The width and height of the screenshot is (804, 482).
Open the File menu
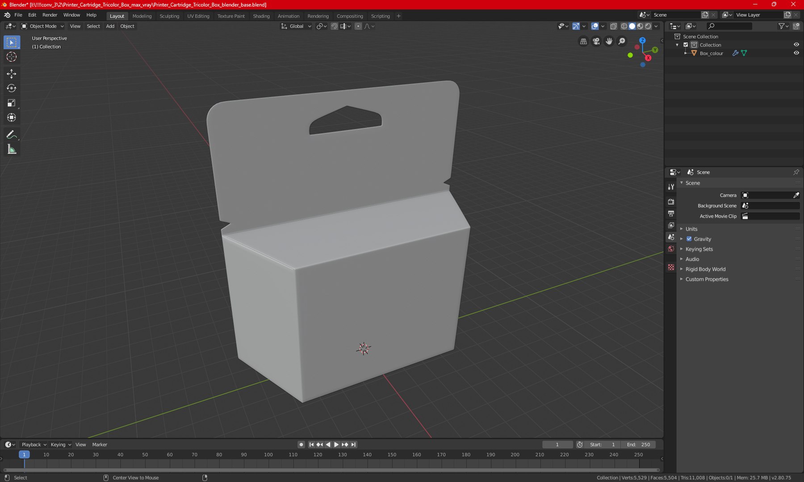(18, 15)
